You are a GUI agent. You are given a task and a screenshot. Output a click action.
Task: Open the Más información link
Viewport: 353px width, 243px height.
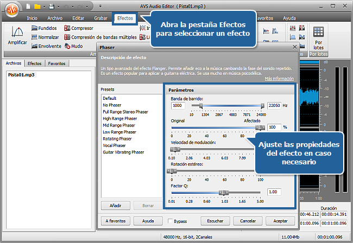[279, 79]
